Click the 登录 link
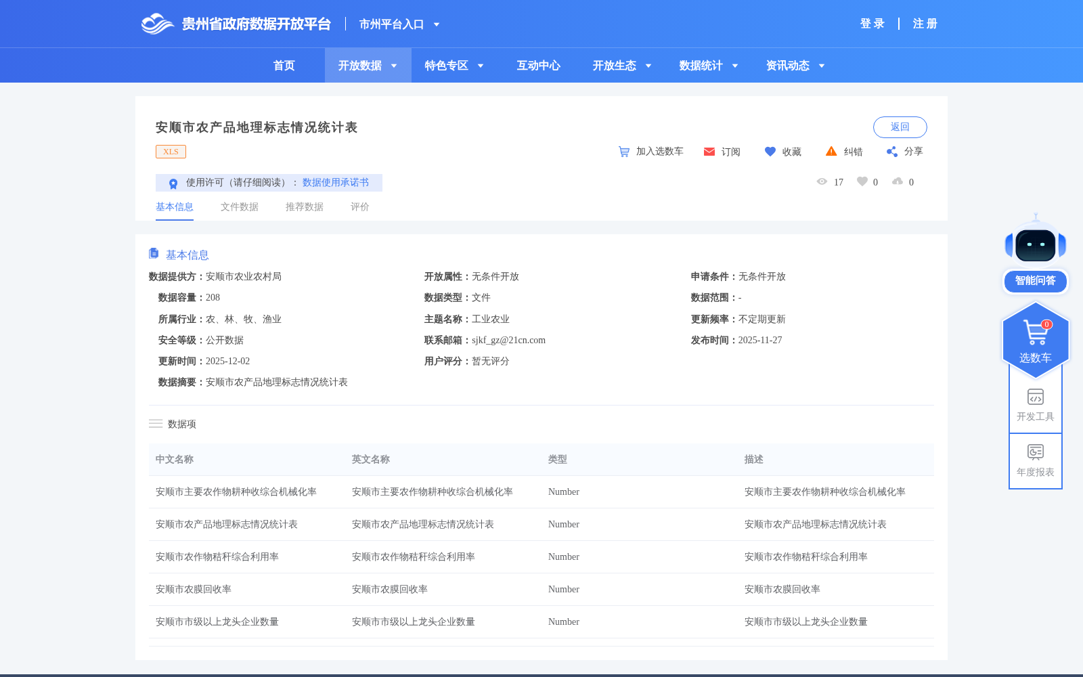This screenshot has width=1083, height=677. (872, 24)
